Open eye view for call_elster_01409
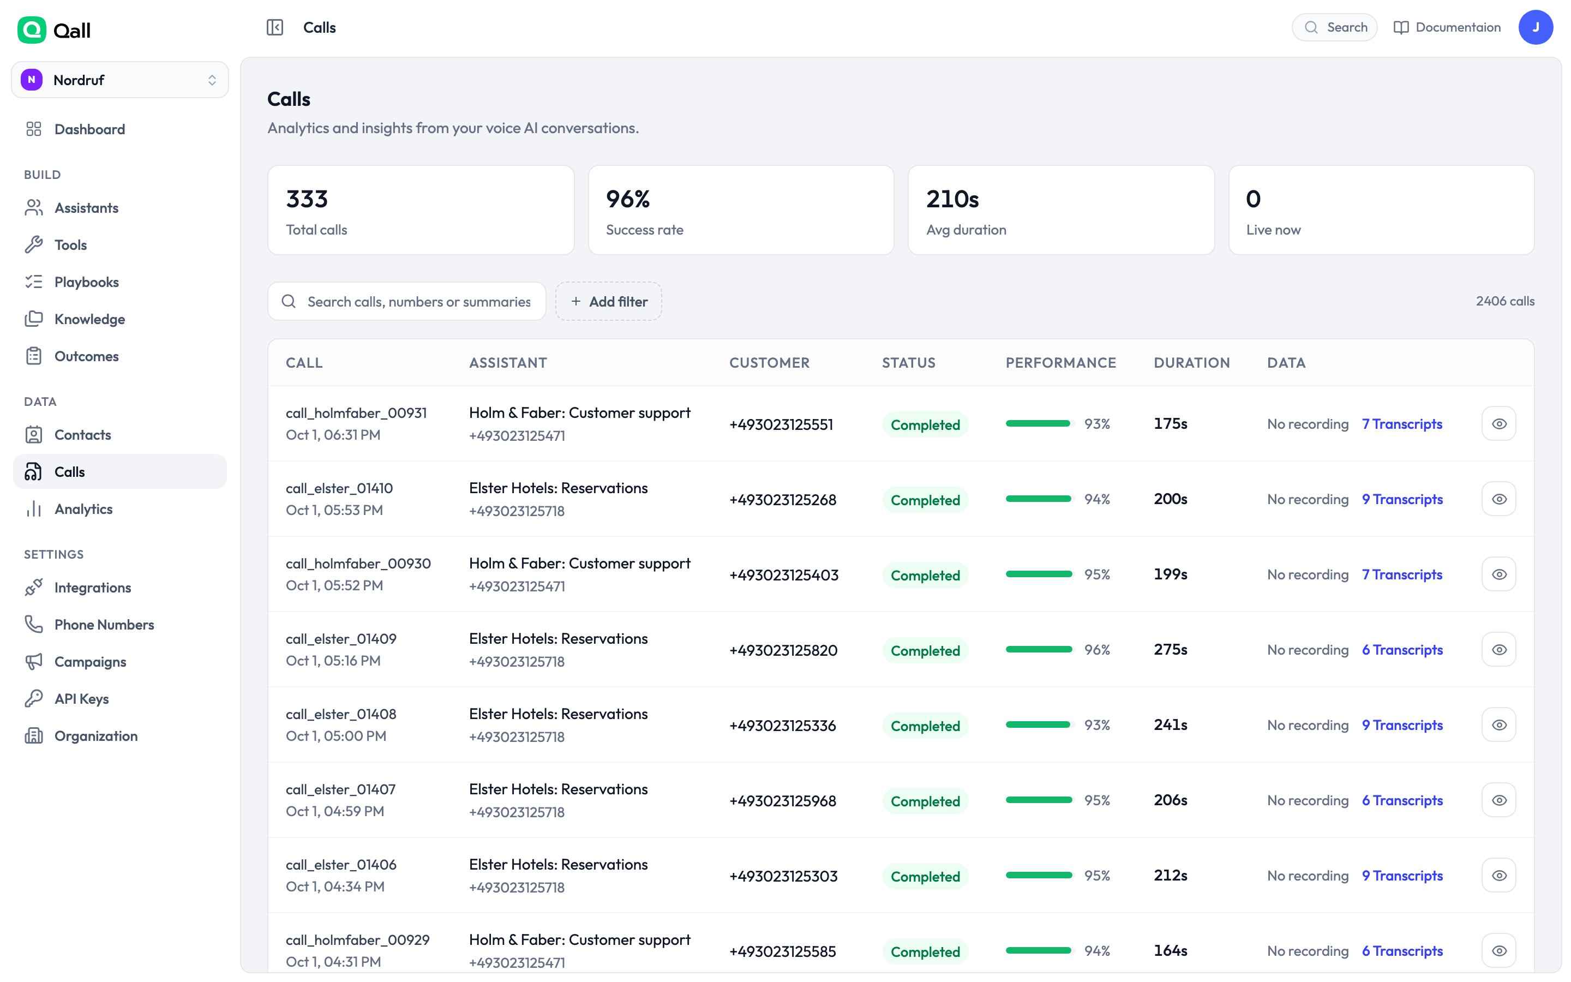 pos(1498,649)
